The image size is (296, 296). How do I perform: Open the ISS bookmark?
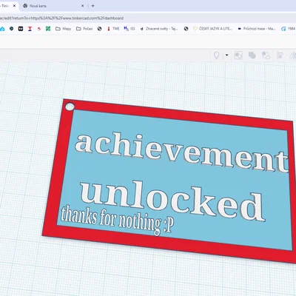pyautogui.click(x=129, y=29)
